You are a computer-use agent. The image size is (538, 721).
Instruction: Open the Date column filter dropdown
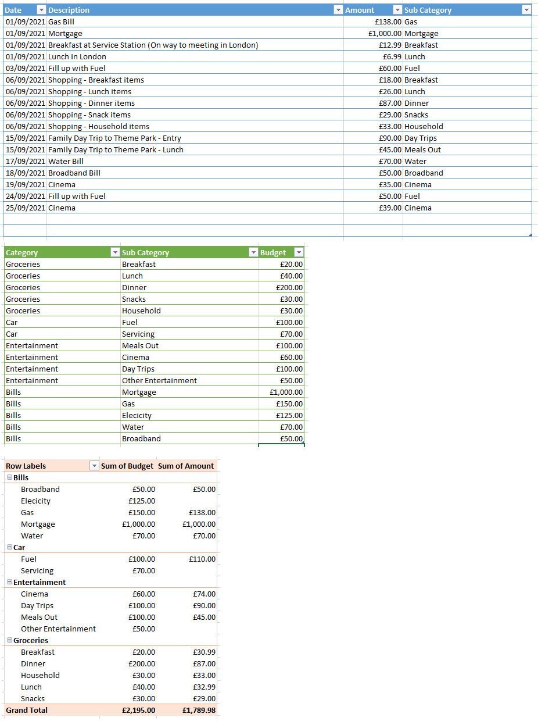[x=41, y=10]
